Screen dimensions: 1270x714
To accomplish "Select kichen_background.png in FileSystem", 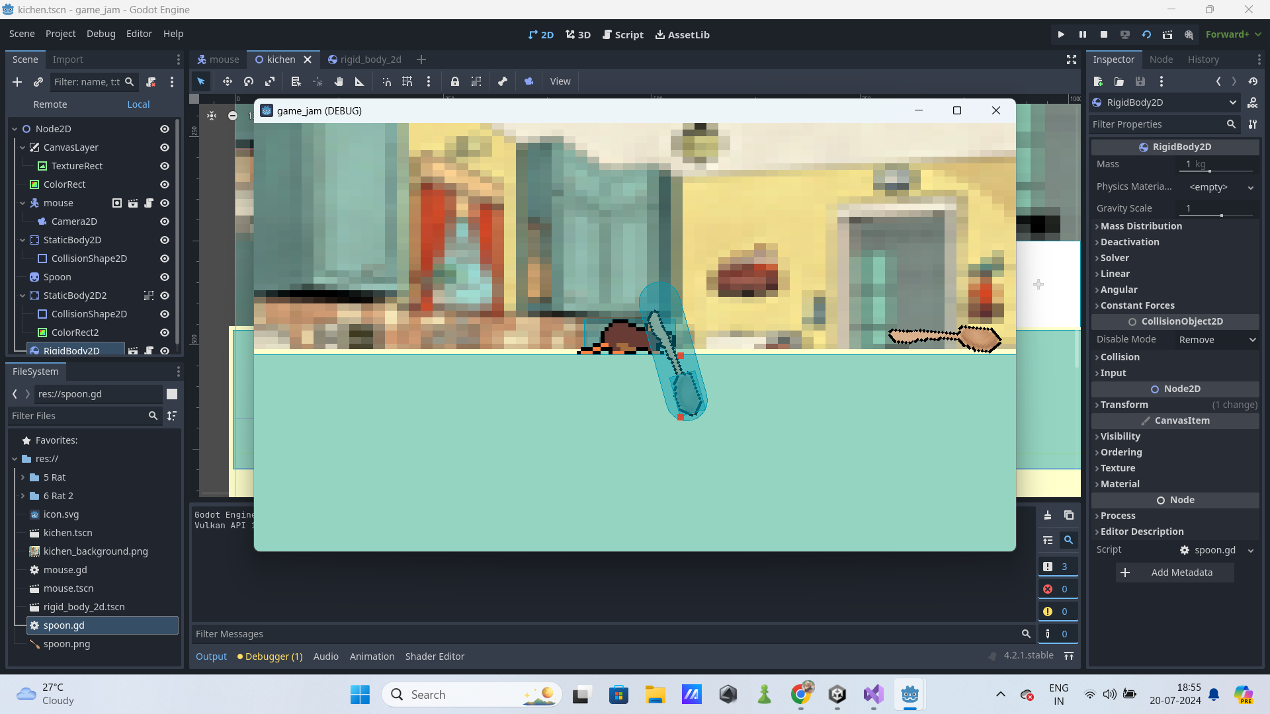I will pyautogui.click(x=95, y=551).
